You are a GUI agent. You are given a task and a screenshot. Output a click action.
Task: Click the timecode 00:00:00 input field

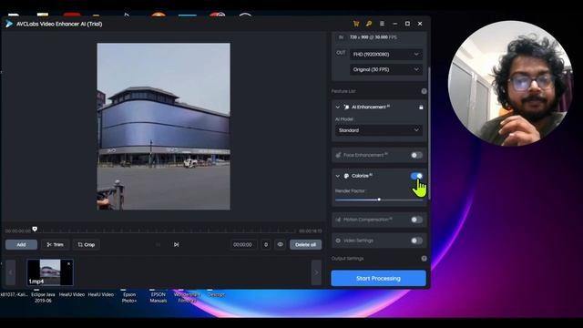coord(243,245)
